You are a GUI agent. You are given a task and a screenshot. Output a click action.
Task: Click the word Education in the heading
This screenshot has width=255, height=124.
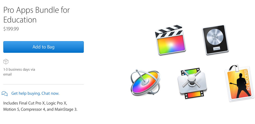(x=20, y=20)
